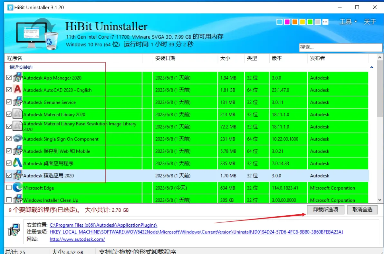Click the Microsoft Edge program icon
Image resolution: width=384 pixels, height=254 pixels.
pyautogui.click(x=17, y=188)
